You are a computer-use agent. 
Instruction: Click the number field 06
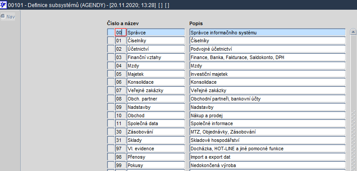pyautogui.click(x=121, y=82)
